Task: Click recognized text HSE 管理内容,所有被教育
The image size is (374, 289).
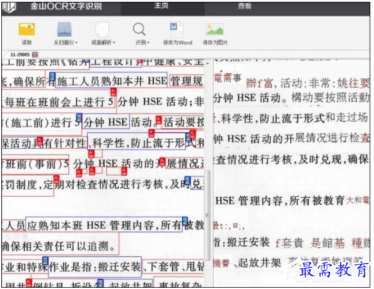Action: [279, 201]
